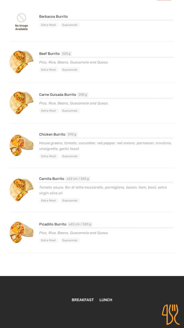Open the Carnita Burrito photo
The image size is (184, 328).
tap(21, 190)
